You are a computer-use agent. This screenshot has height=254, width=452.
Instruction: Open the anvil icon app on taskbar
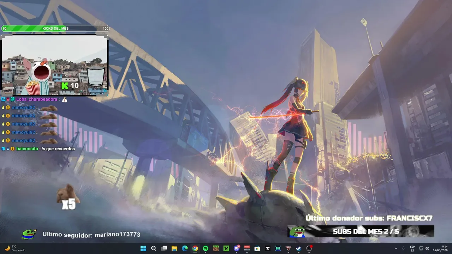[268, 248]
